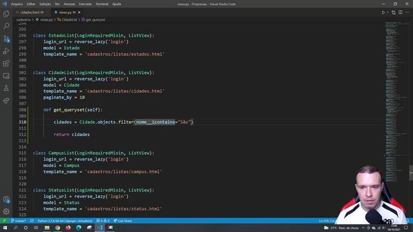413x232 pixels.
Task: Open cadastros folder breadcrumb
Action: [x=23, y=19]
